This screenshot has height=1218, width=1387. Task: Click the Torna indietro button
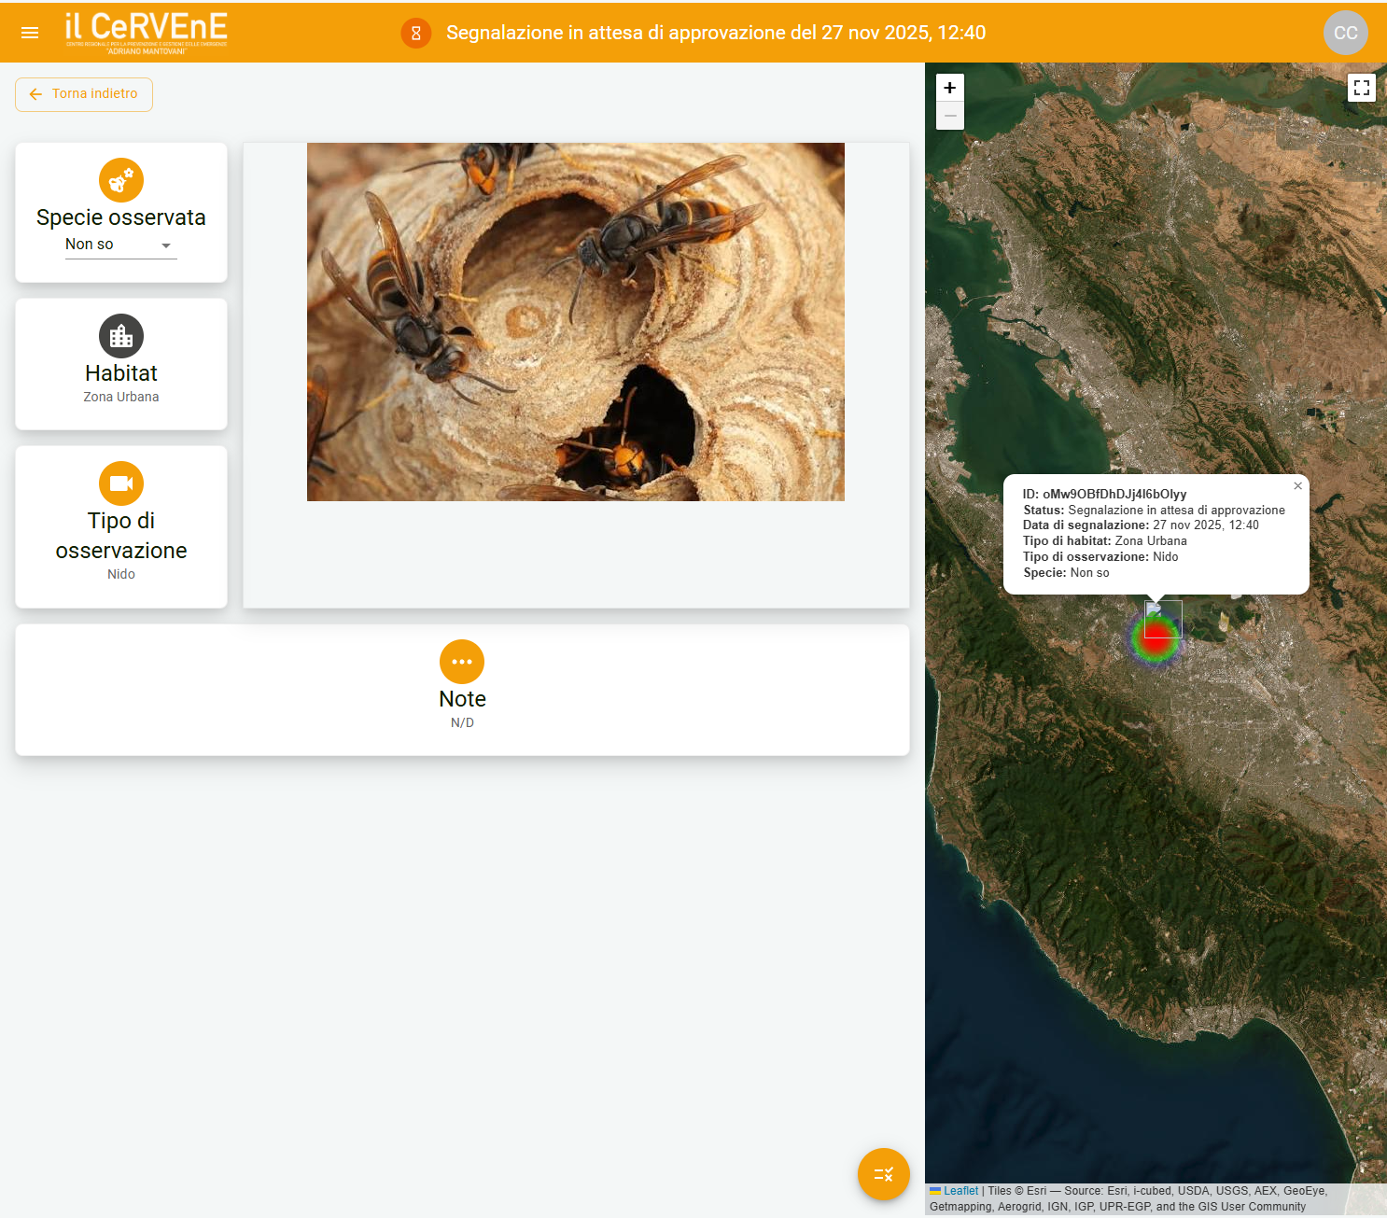[x=83, y=94]
